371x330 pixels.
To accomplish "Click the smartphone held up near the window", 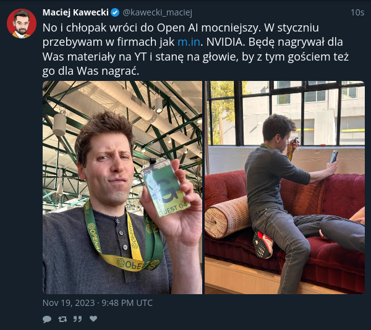I will (334, 157).
